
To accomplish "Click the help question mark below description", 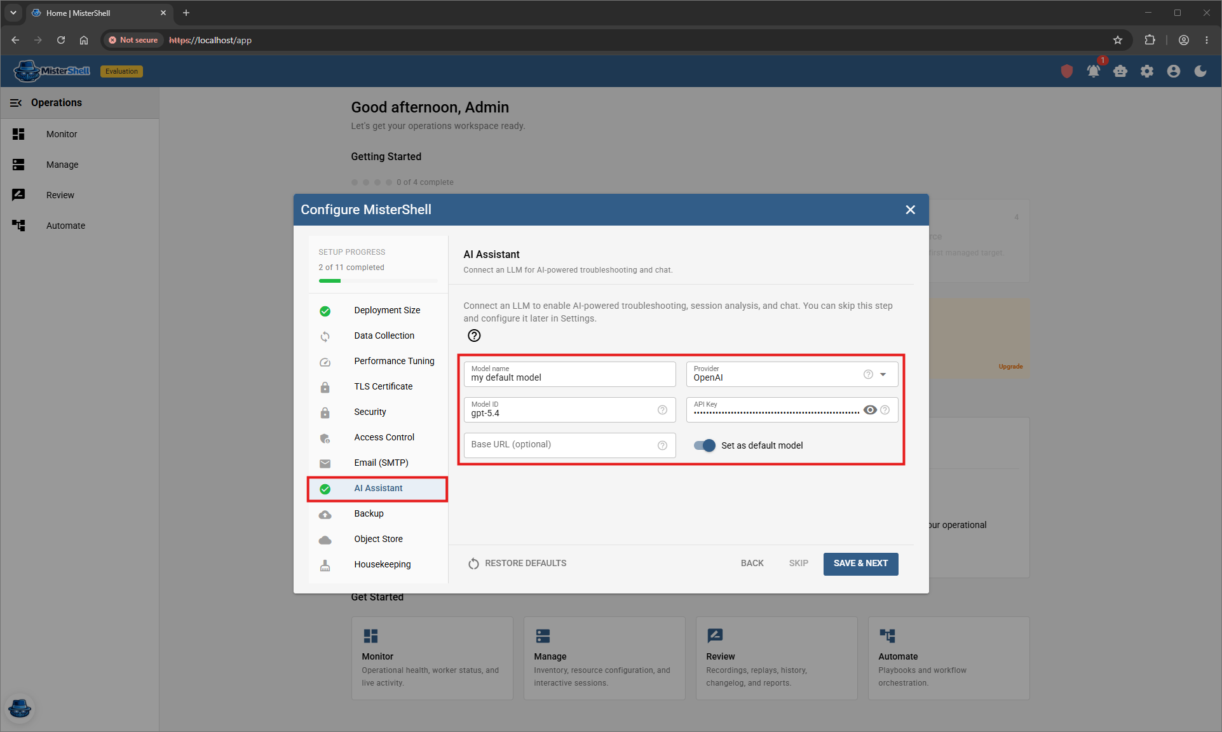I will (474, 335).
